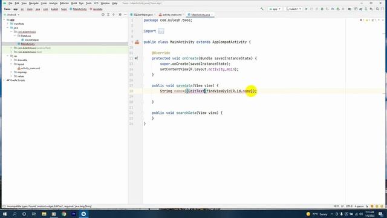Screen dimensions: 387x218
Task: Click the class gutter icon beside MainActivity
Action: (x=137, y=42)
